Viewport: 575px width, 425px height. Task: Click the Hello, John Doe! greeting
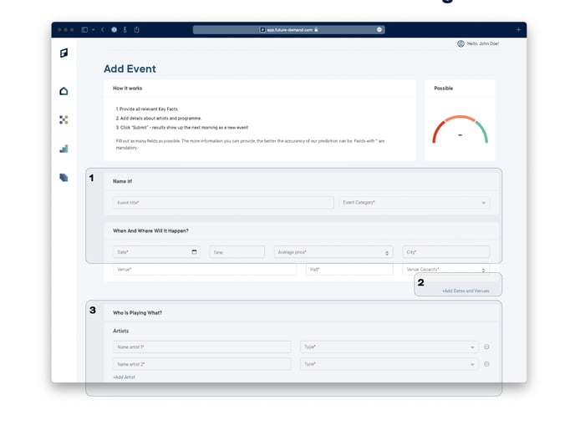tap(483, 43)
